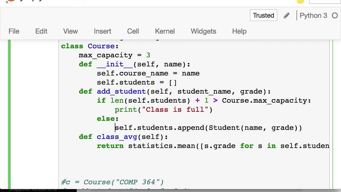
Task: Click the kernel idle circle indicator
Action: coord(335,16)
